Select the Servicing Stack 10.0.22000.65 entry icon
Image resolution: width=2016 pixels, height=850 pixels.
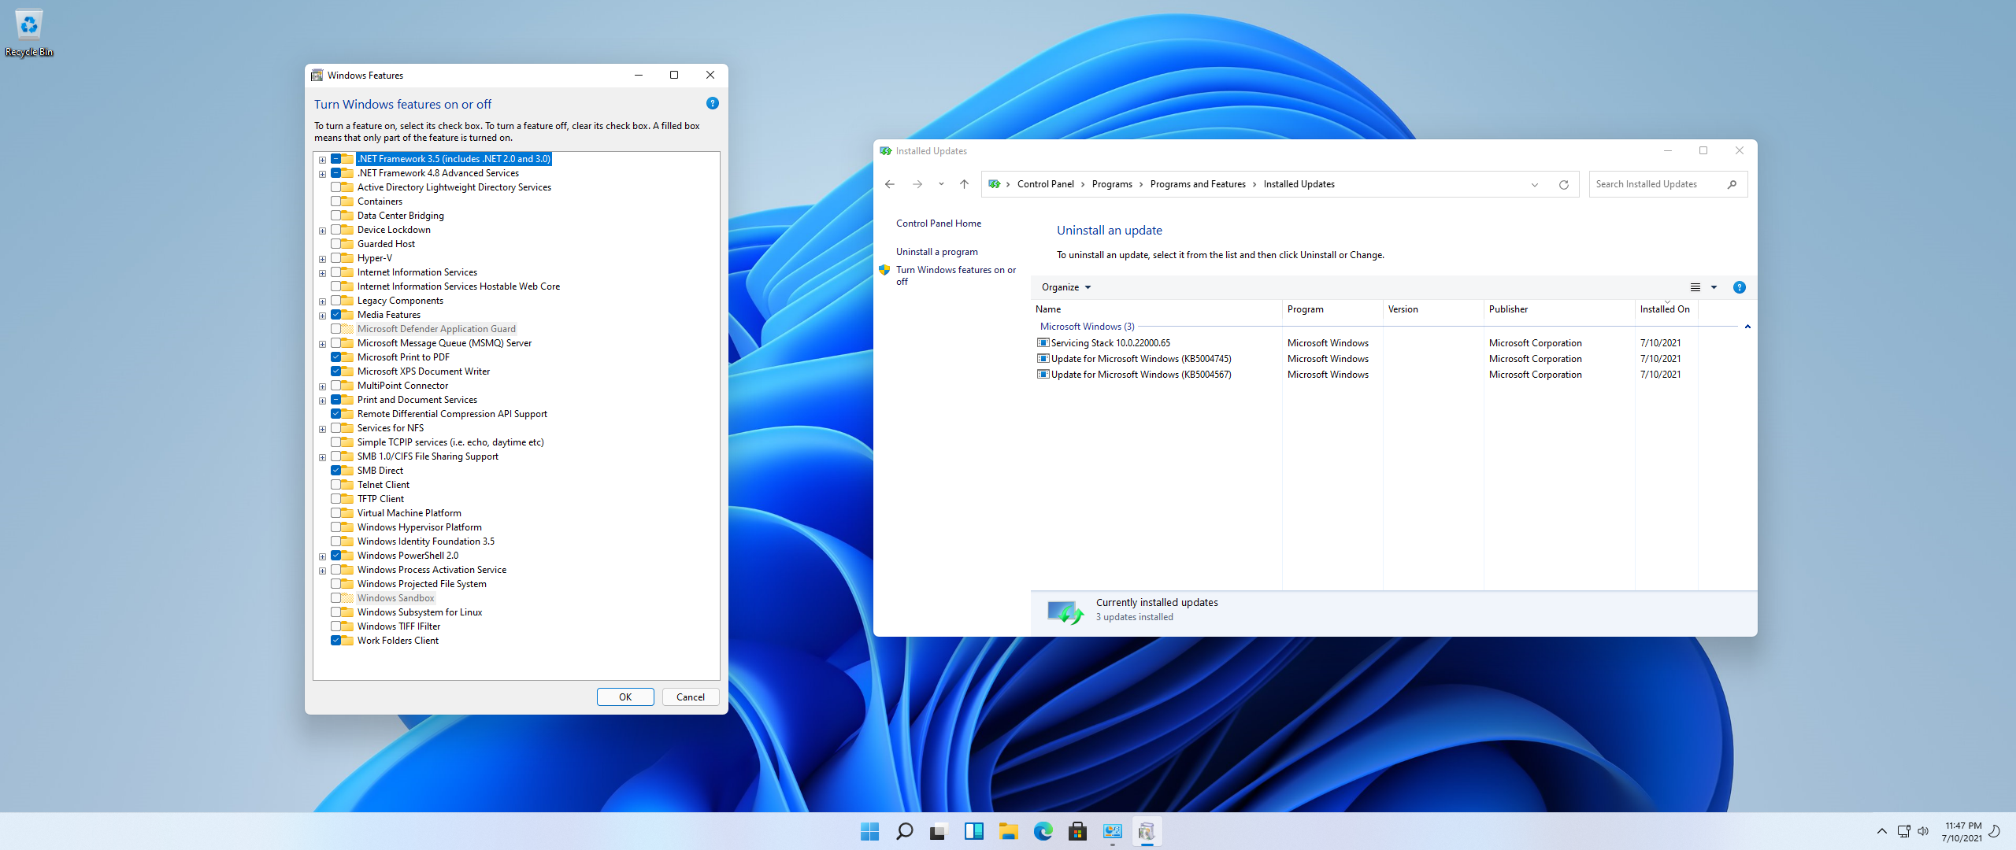coord(1043,343)
